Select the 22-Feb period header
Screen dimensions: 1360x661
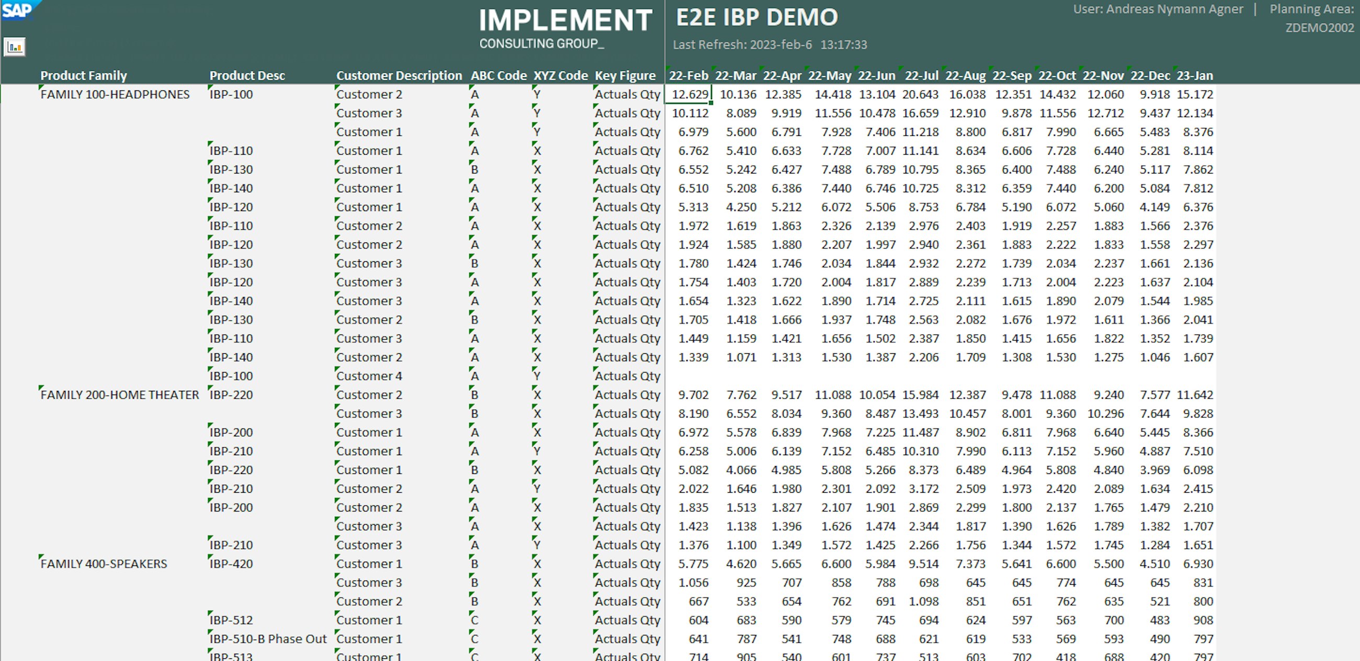688,75
